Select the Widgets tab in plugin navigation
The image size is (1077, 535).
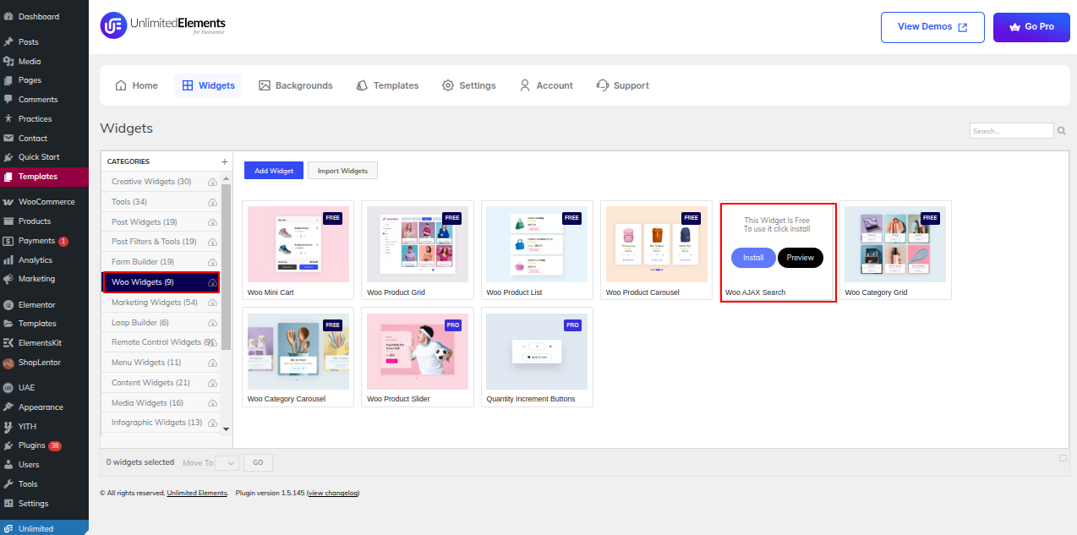pos(208,85)
